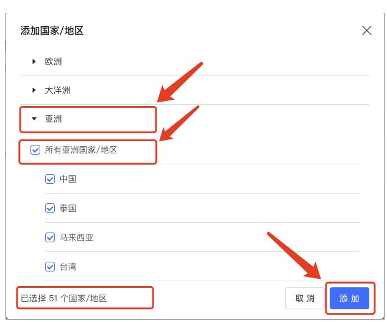Collapse the 亚洲 section arrow

[34, 119]
